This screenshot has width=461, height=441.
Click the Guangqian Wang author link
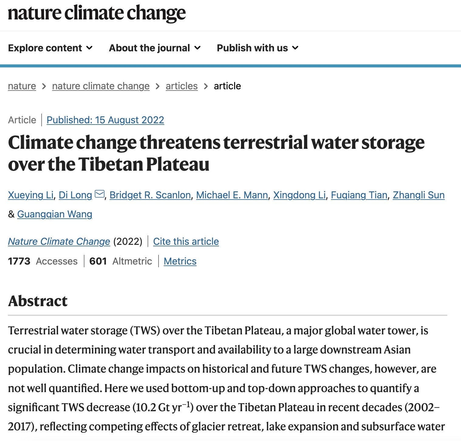pyautogui.click(x=55, y=214)
